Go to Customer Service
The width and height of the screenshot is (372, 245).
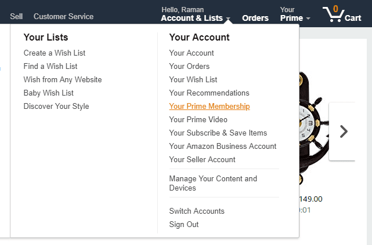pos(63,16)
